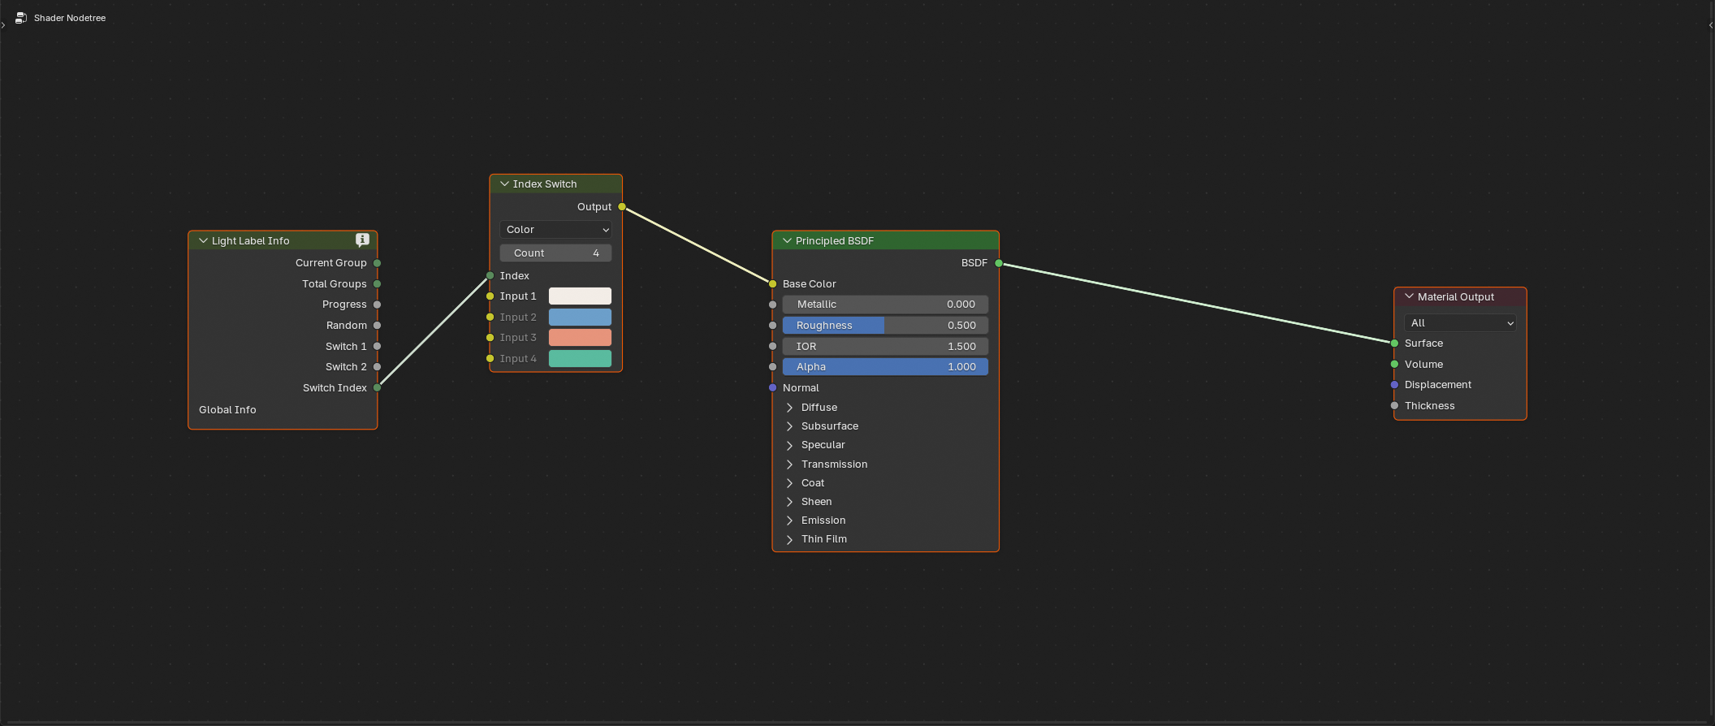Select the Principled BSDF node header title
1715x726 pixels.
pos(835,241)
